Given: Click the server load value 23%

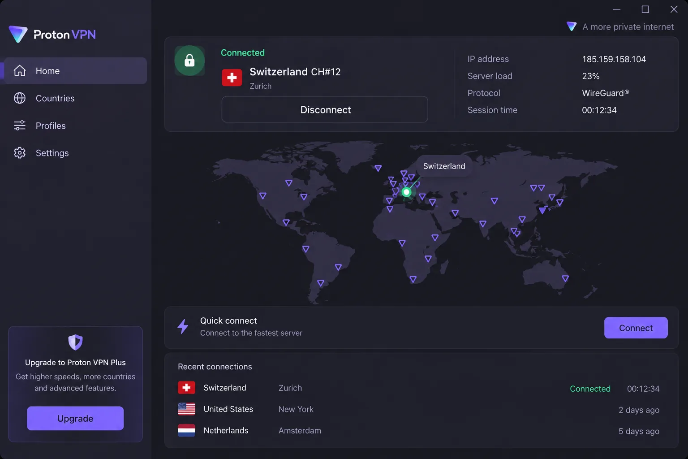Looking at the screenshot, I should click(591, 76).
